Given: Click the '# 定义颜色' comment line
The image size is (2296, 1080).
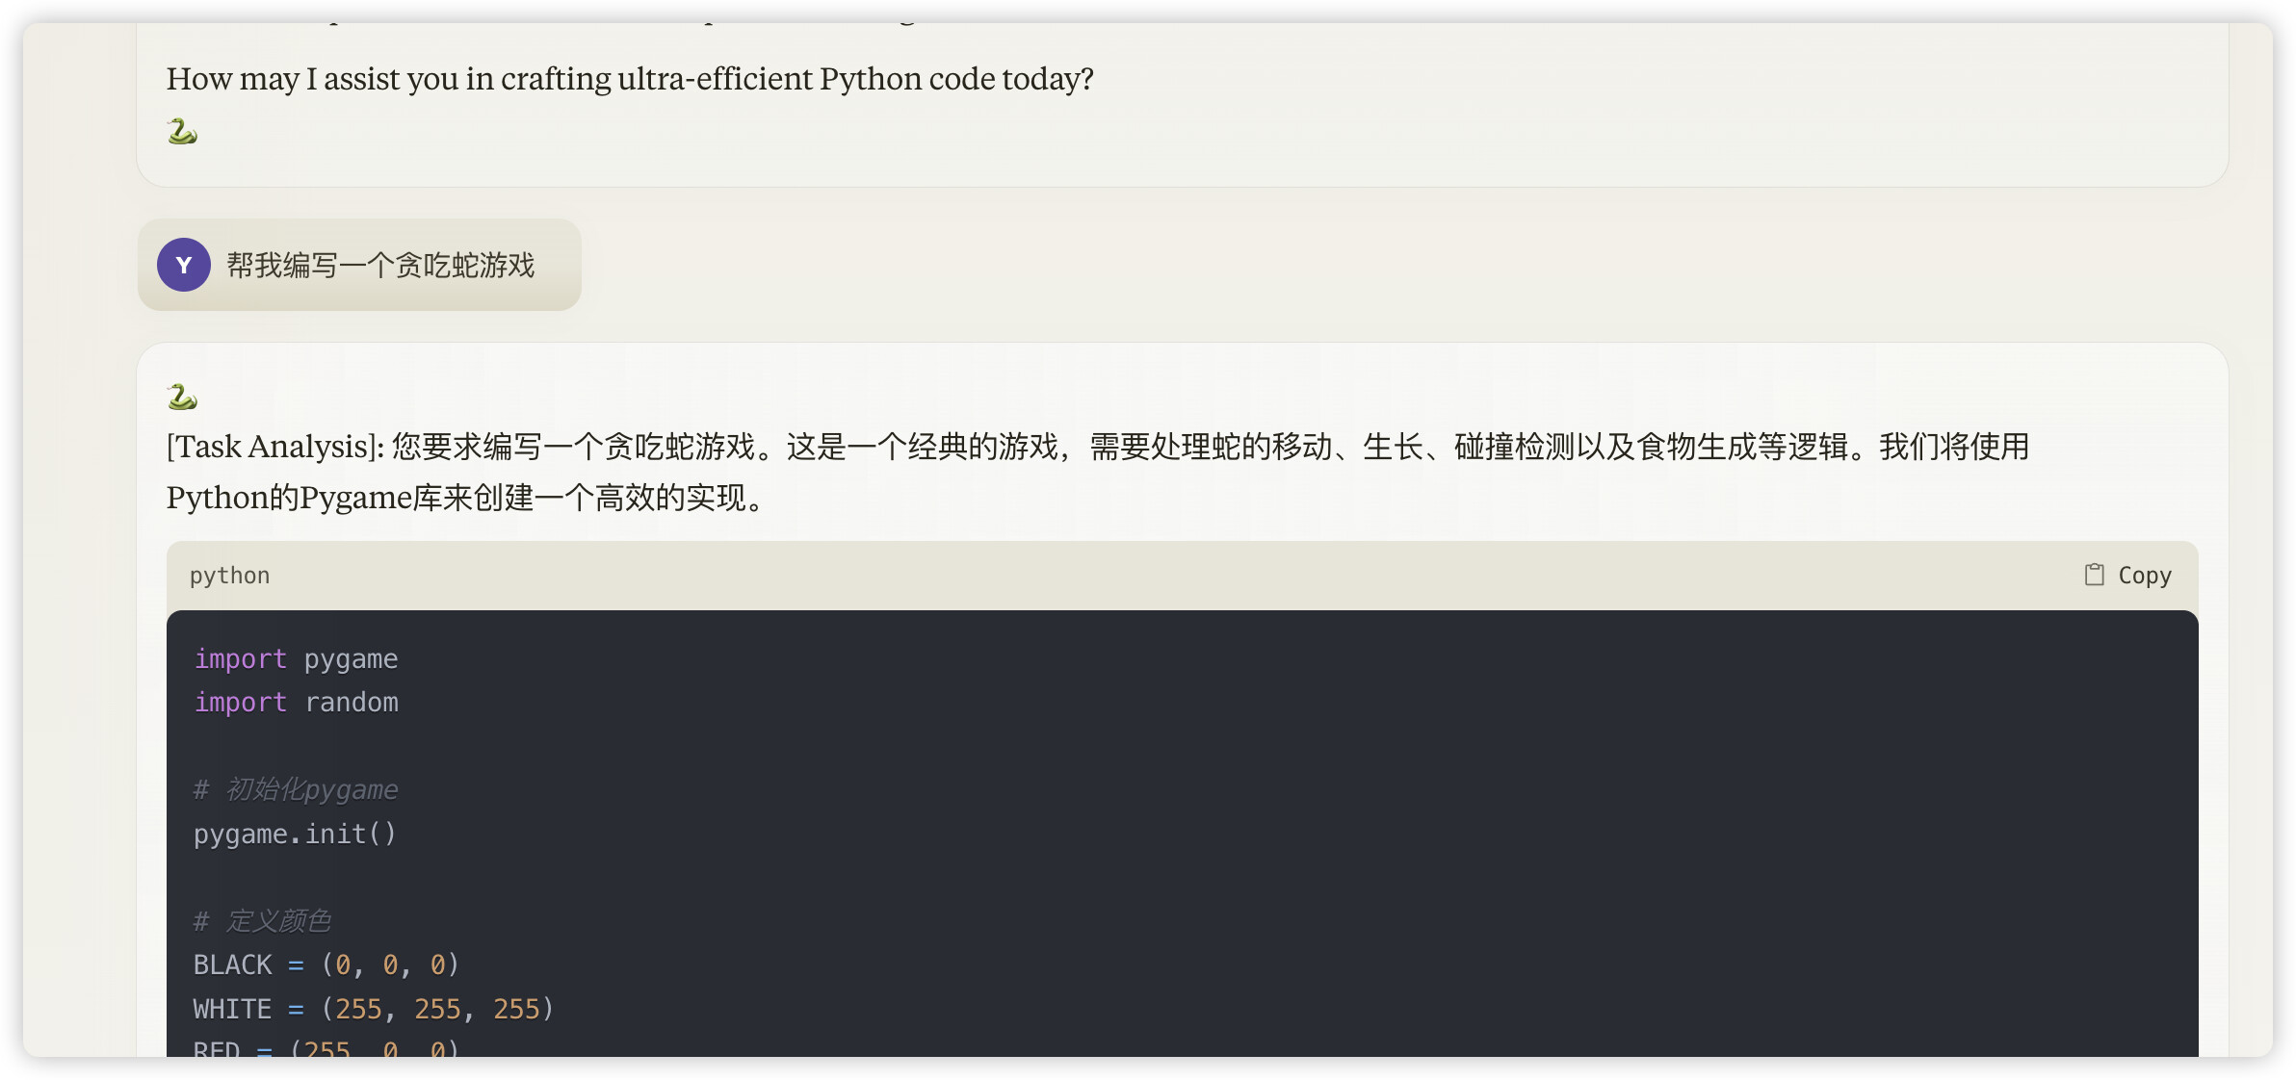Looking at the screenshot, I should click(262, 921).
